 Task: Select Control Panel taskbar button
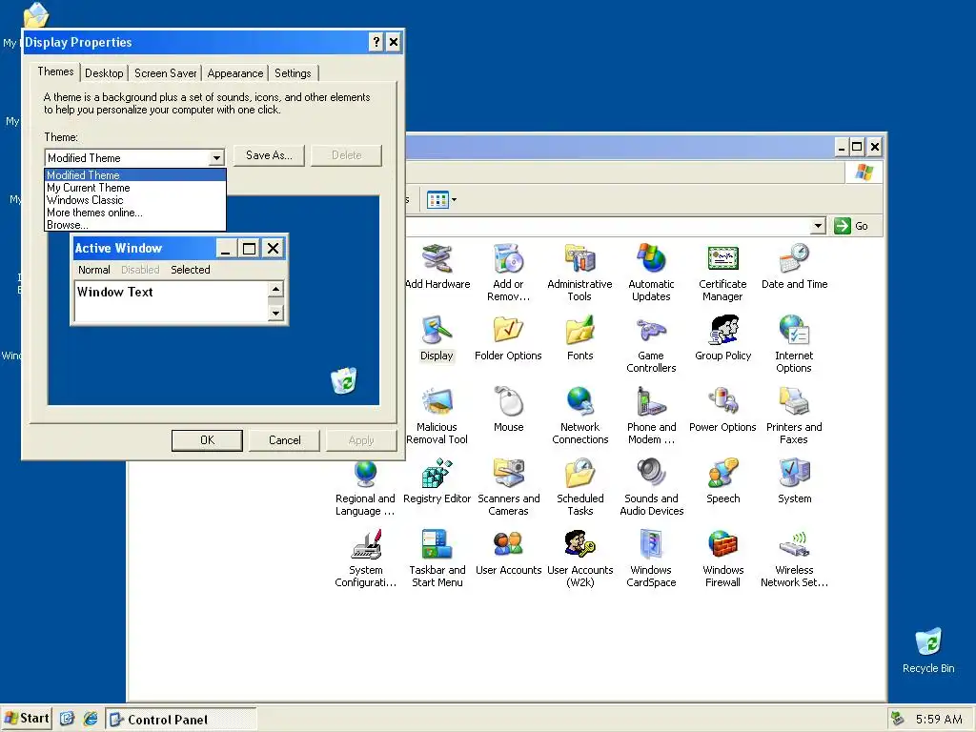click(180, 720)
